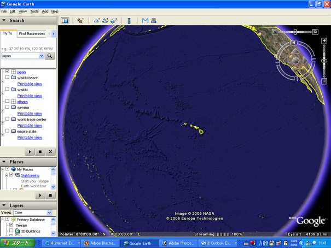Toggle the sidebar panel toolbar icon
Image resolution: width=331 pixels, height=248 pixels.
(x=65, y=21)
